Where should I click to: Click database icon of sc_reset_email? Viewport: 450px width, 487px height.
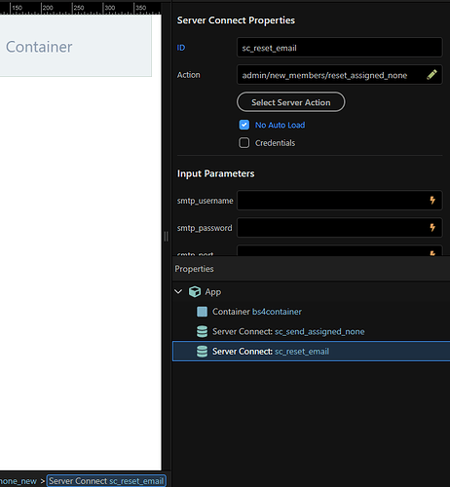pos(202,352)
